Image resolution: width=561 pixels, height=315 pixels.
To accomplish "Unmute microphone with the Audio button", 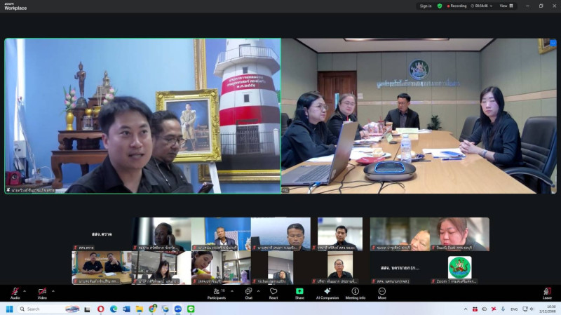I will (15, 292).
